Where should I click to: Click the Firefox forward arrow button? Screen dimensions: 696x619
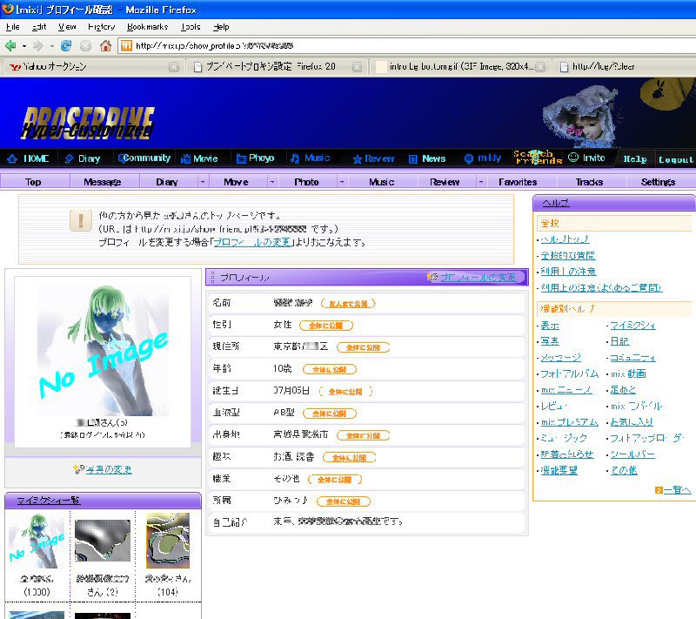click(38, 45)
